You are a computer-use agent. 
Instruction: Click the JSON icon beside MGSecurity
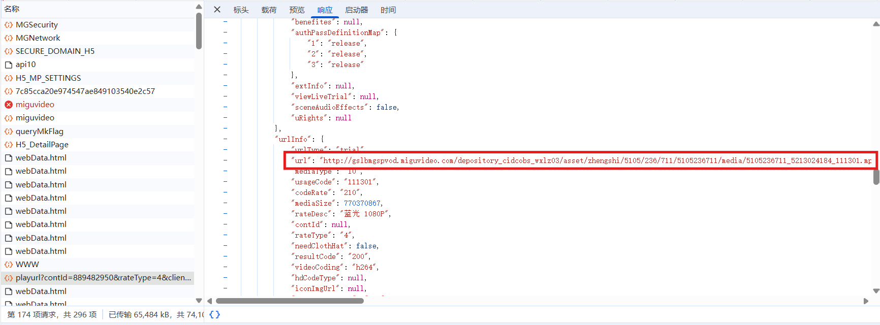tap(9, 24)
